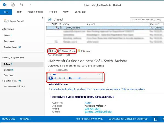The width and height of the screenshot is (164, 123).
Task: Select the Smith, Barbara voicemail message row
Action: click(x=105, y=28)
